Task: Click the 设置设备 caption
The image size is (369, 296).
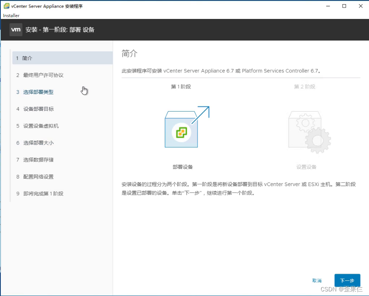Action: click(x=306, y=167)
